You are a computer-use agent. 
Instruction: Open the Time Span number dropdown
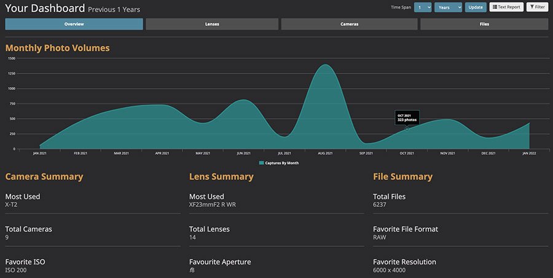pyautogui.click(x=423, y=7)
